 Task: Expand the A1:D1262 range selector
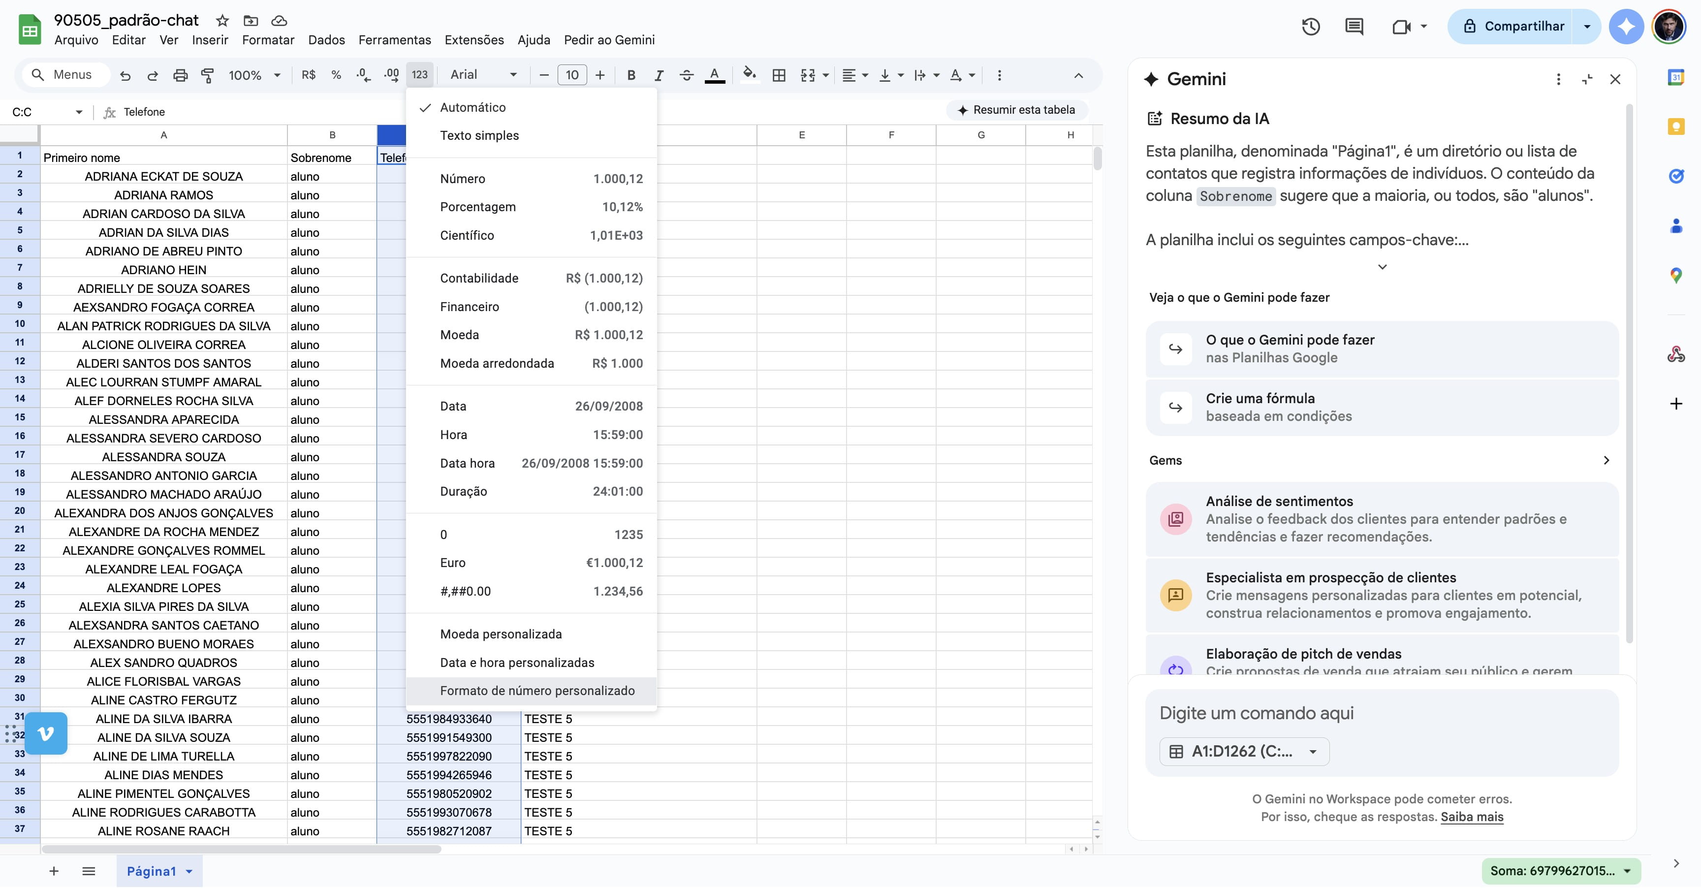(1244, 751)
